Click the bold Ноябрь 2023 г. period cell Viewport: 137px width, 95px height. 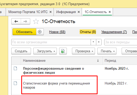point(117,68)
